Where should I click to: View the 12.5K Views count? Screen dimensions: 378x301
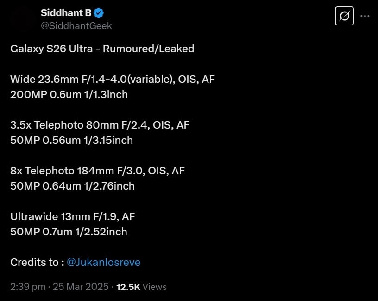click(141, 287)
